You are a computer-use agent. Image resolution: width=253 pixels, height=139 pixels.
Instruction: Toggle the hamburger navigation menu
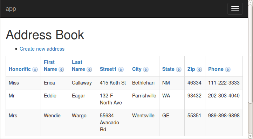pos(235,9)
